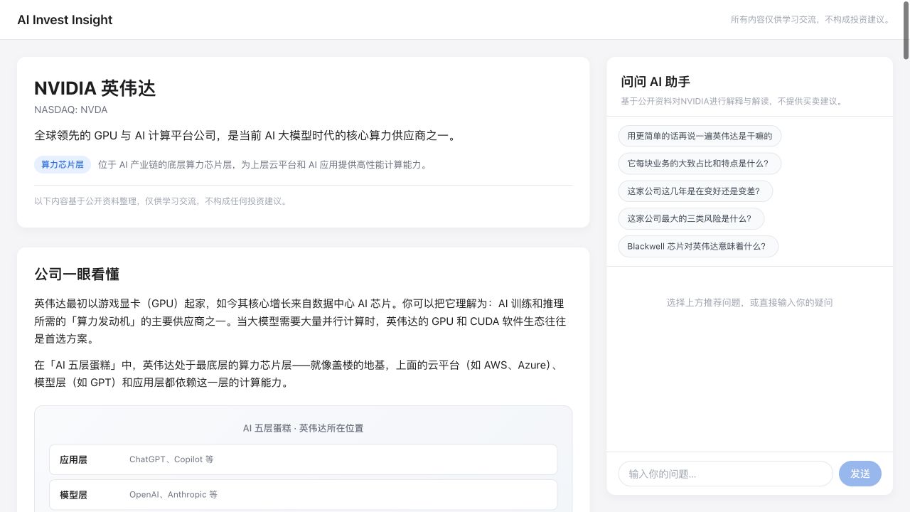Click the header disclaimer 不构成投资建议 text
910x512 pixels.
pos(810,20)
